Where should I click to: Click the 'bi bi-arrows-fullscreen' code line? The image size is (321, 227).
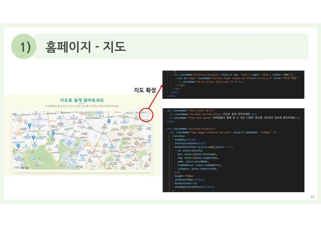tap(211, 82)
